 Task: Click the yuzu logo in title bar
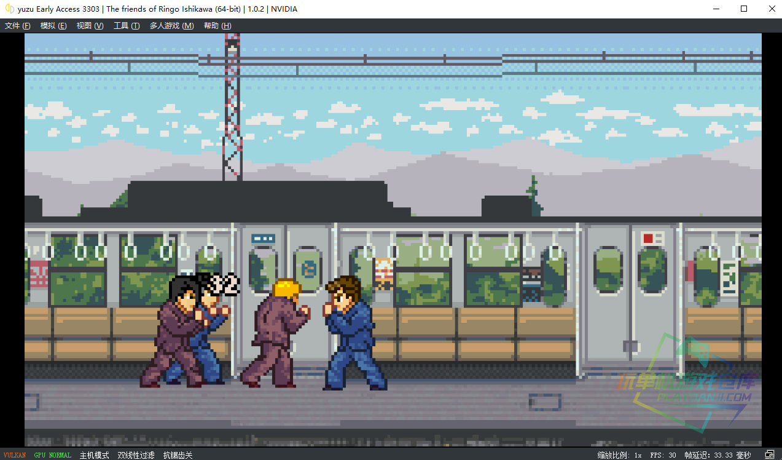point(10,9)
